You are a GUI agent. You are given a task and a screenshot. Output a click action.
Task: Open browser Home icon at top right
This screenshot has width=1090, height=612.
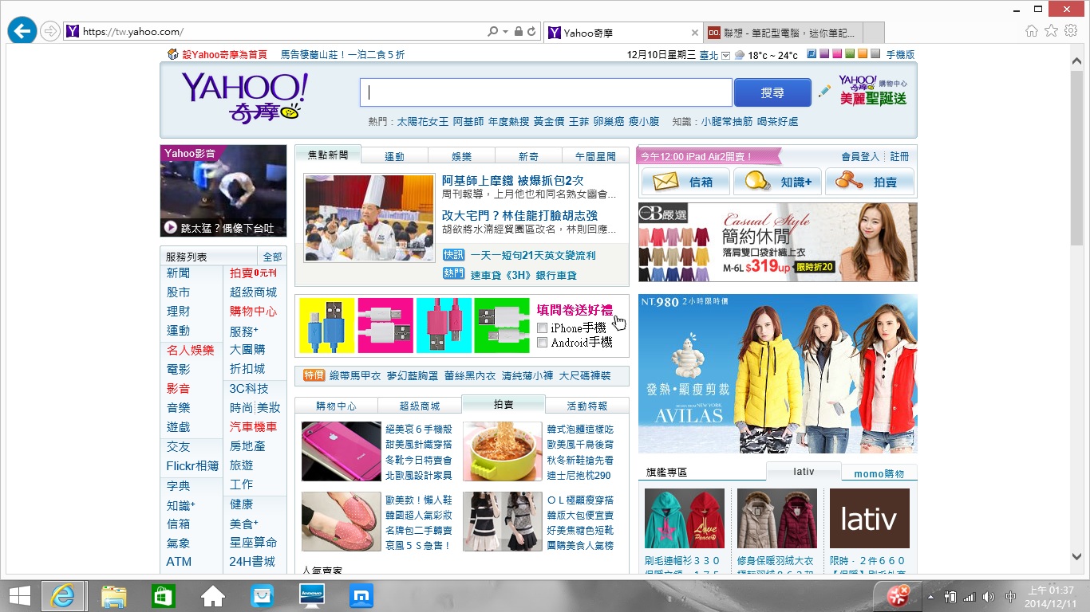click(1032, 31)
